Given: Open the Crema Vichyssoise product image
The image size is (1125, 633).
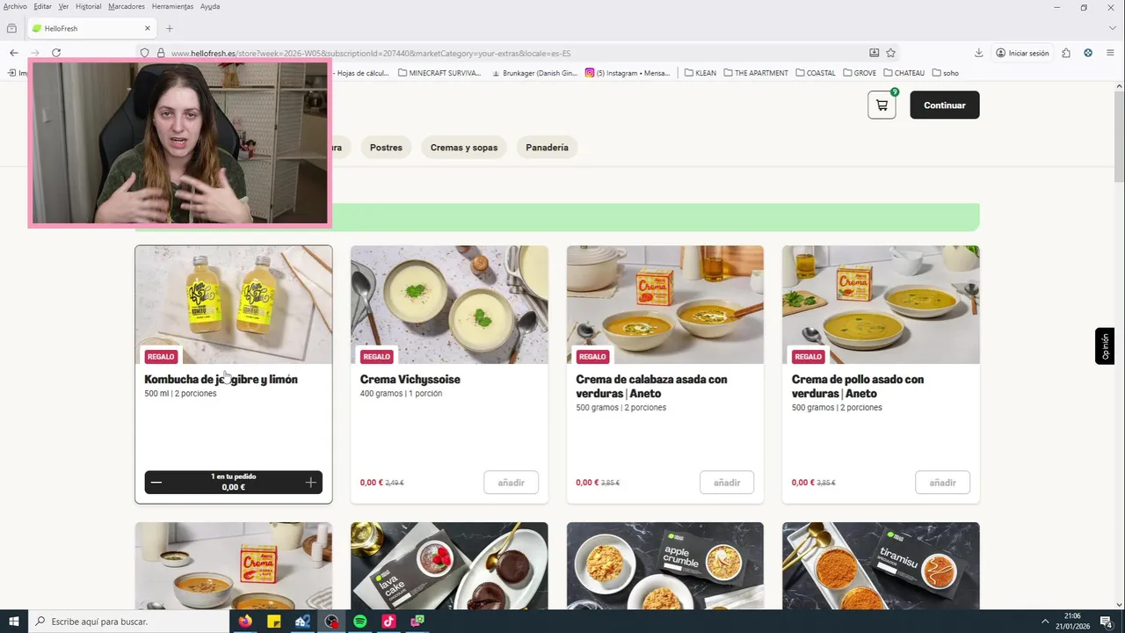Looking at the screenshot, I should 449,305.
